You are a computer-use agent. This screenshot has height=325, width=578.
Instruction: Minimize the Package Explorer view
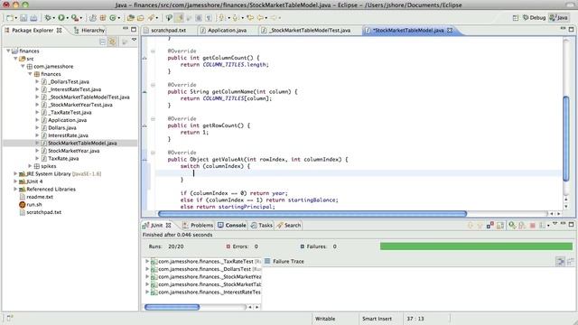tap(126, 29)
